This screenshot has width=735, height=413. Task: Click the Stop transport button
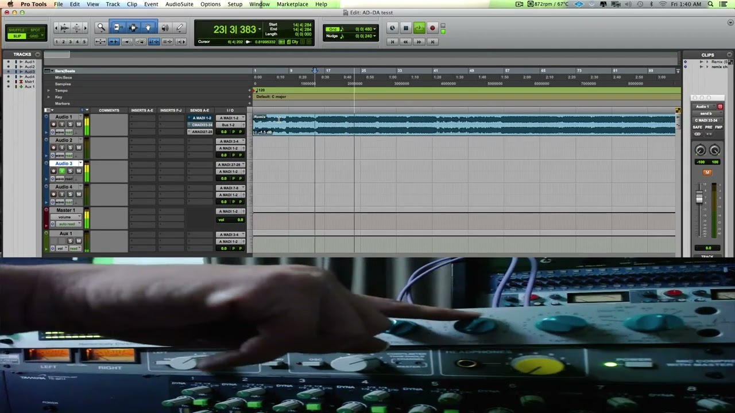[x=406, y=28]
